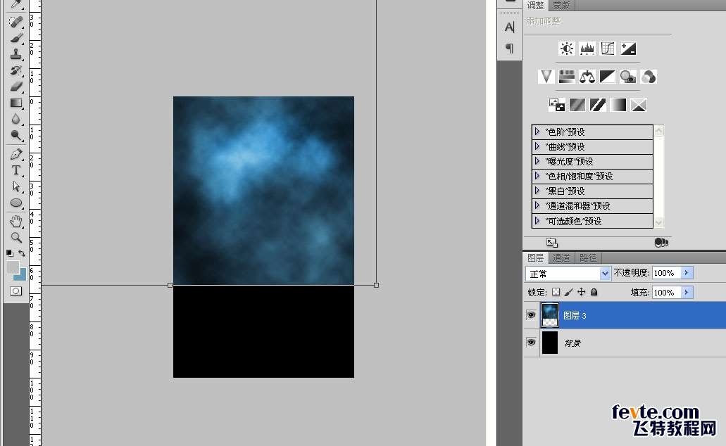Add a Color Balance adjustment
726x446 pixels.
(587, 77)
